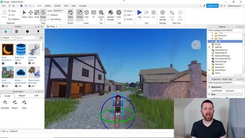Switch to the VIEW ribbon tab
The width and height of the screenshot is (245, 138).
pos(73,6)
